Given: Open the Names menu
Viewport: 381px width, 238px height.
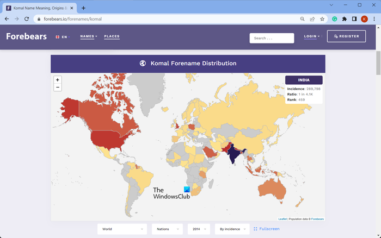Looking at the screenshot, I should [88, 36].
